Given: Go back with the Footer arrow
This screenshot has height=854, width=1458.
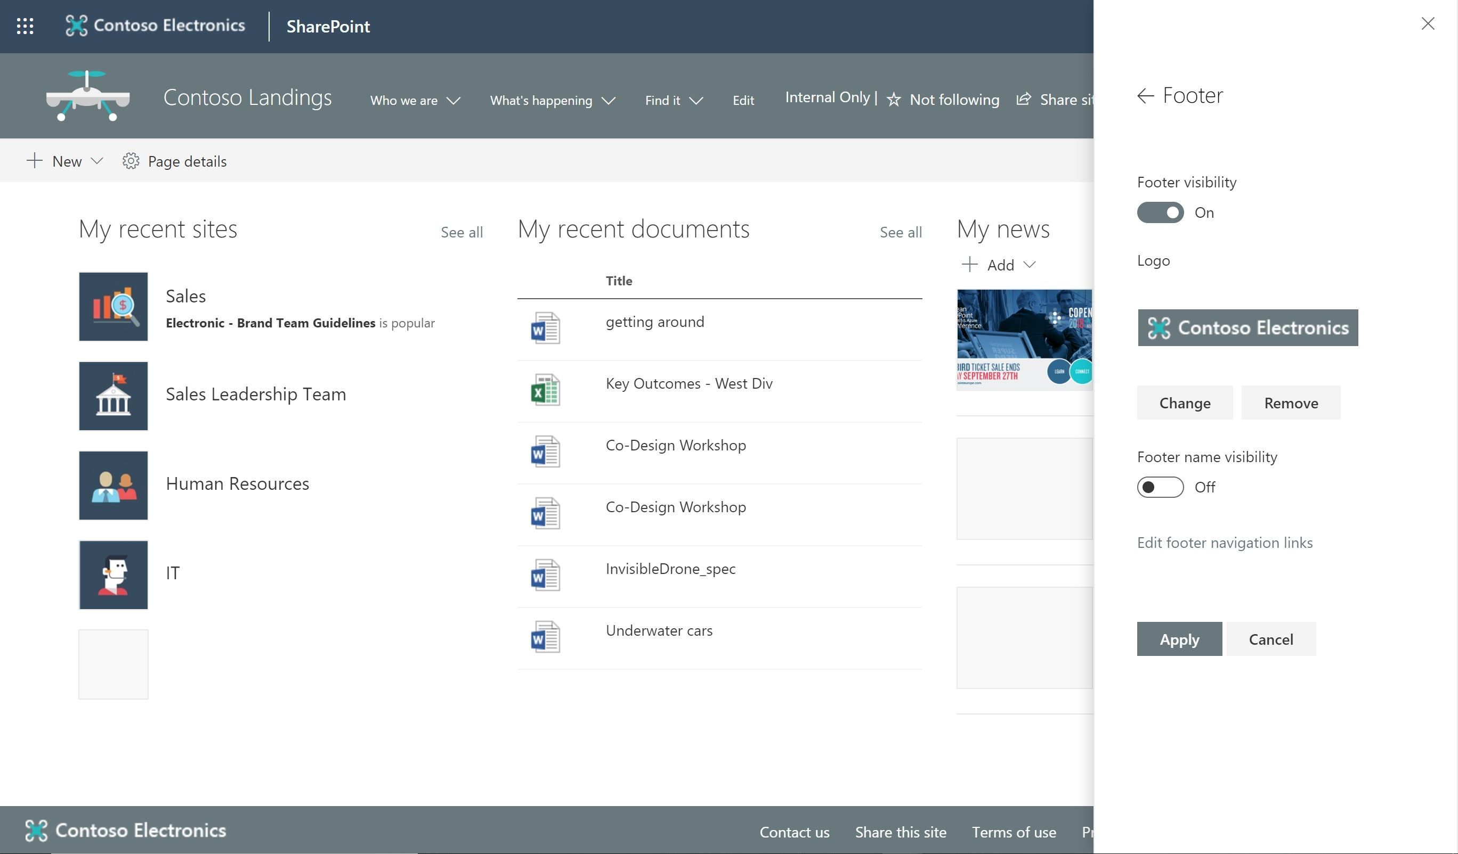Looking at the screenshot, I should coord(1145,96).
